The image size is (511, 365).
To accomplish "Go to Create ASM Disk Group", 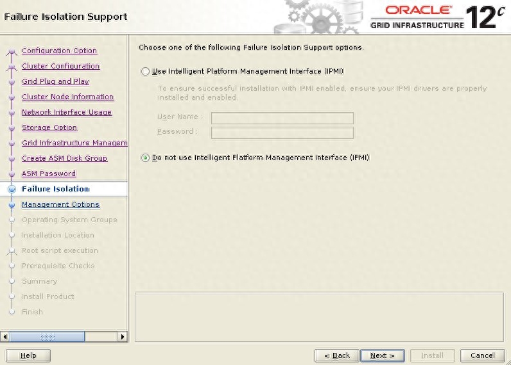I will point(64,158).
